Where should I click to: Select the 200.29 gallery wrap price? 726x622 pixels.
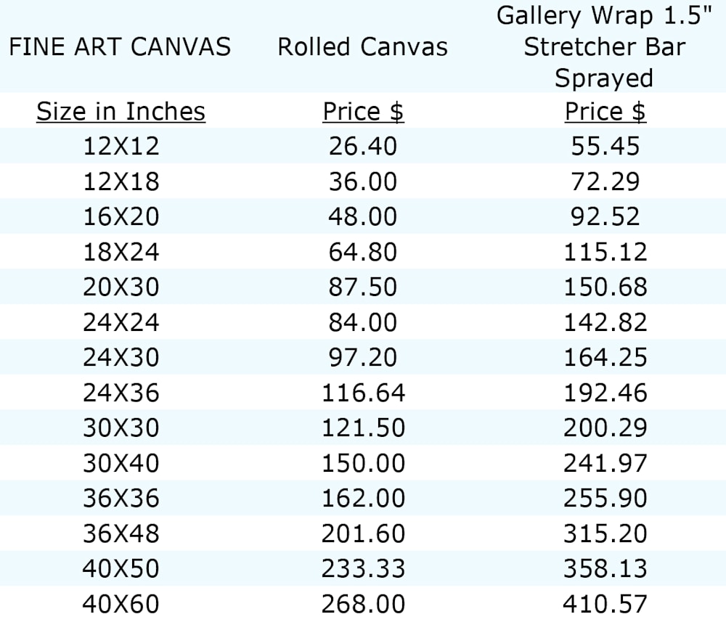(605, 427)
